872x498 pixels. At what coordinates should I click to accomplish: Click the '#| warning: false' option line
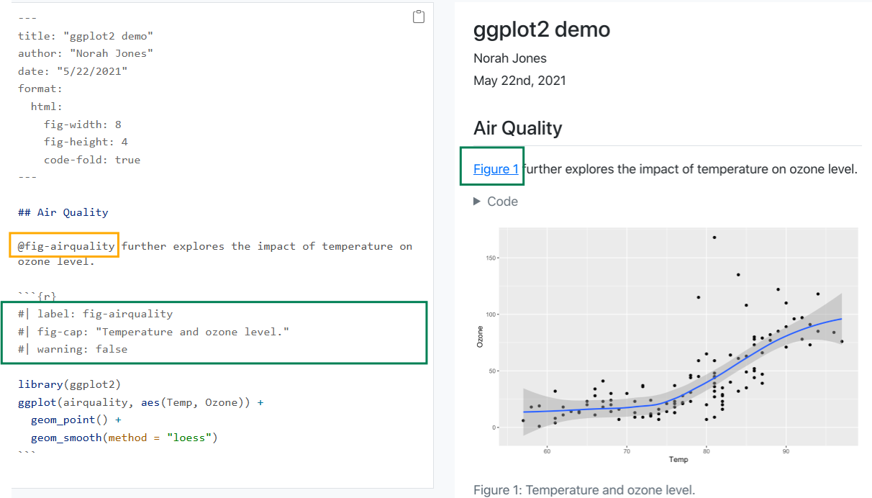73,349
